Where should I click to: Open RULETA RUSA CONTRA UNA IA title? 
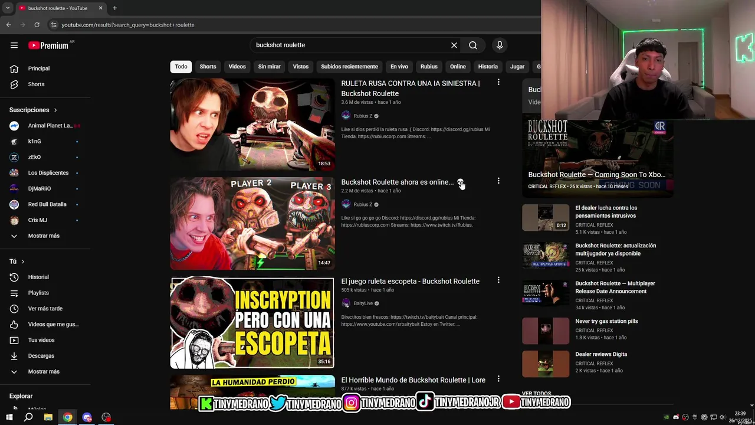click(x=411, y=89)
